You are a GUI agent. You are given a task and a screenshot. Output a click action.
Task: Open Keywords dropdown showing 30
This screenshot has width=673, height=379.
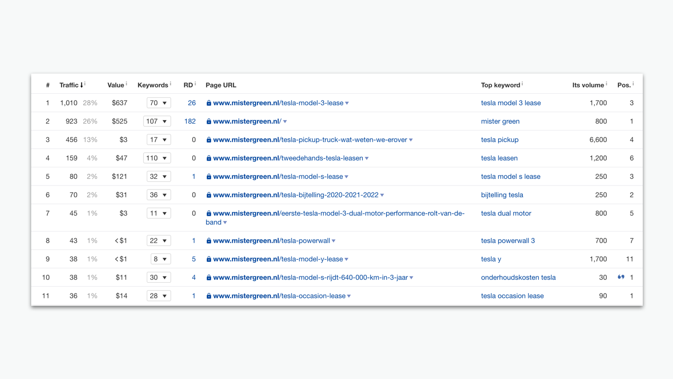[x=158, y=277]
